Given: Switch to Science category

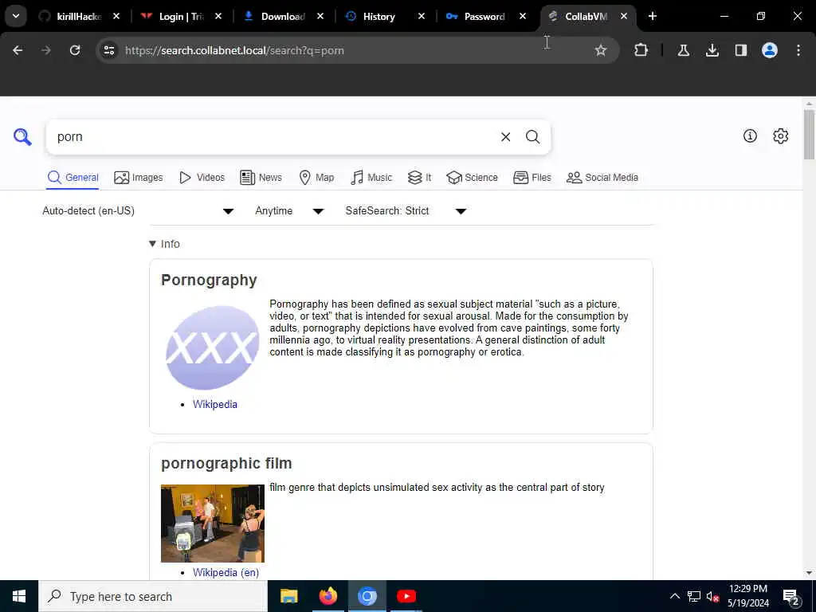Looking at the screenshot, I should pyautogui.click(x=472, y=178).
